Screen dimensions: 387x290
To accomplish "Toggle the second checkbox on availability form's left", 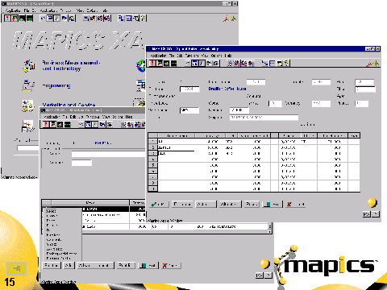I will (x=151, y=95).
